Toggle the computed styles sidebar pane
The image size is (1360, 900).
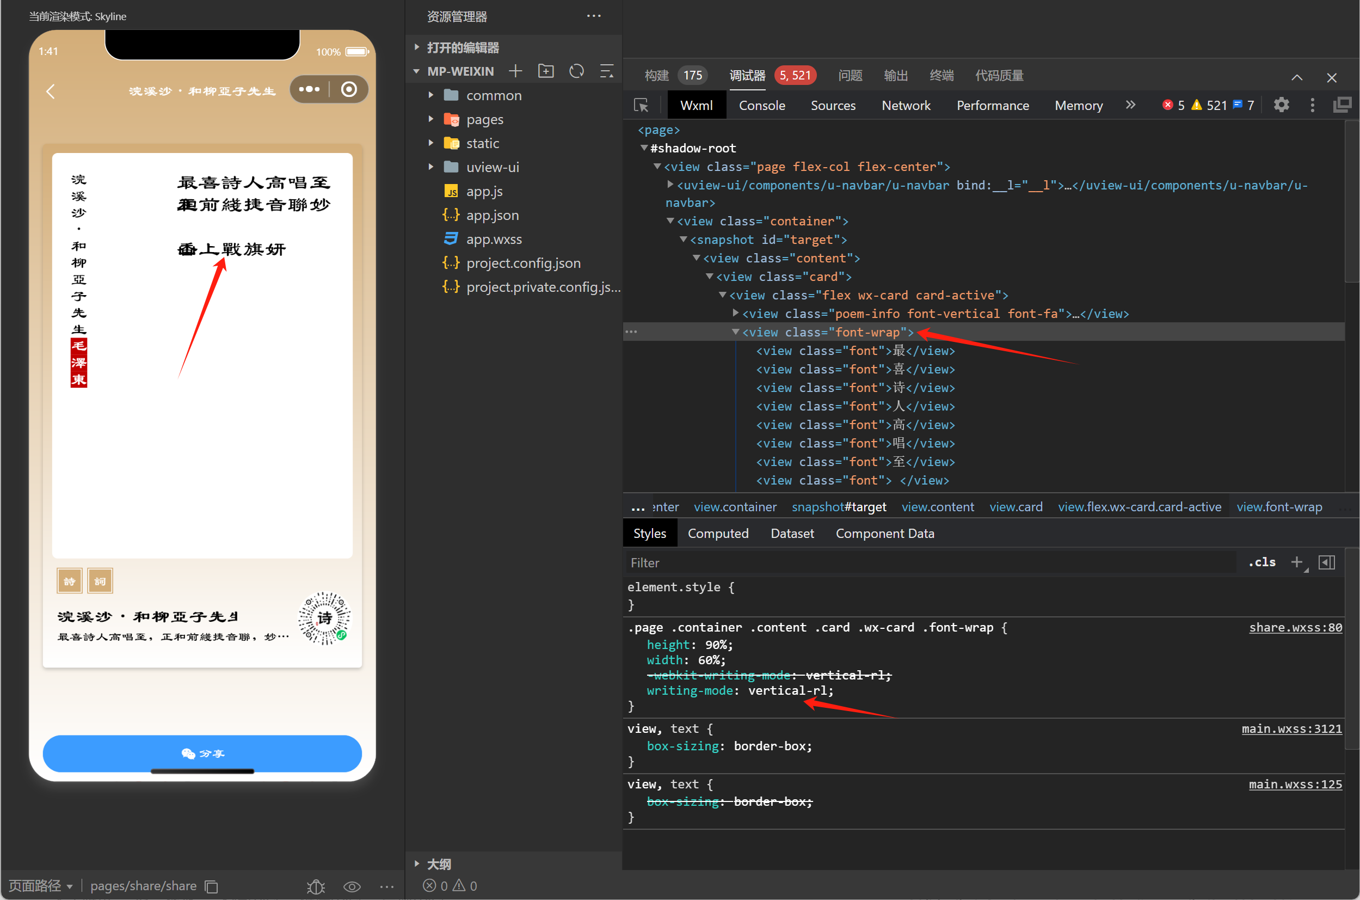click(1326, 562)
